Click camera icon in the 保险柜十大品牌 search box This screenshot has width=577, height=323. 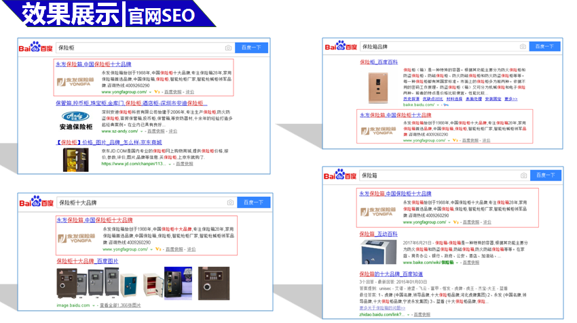pos(230,202)
